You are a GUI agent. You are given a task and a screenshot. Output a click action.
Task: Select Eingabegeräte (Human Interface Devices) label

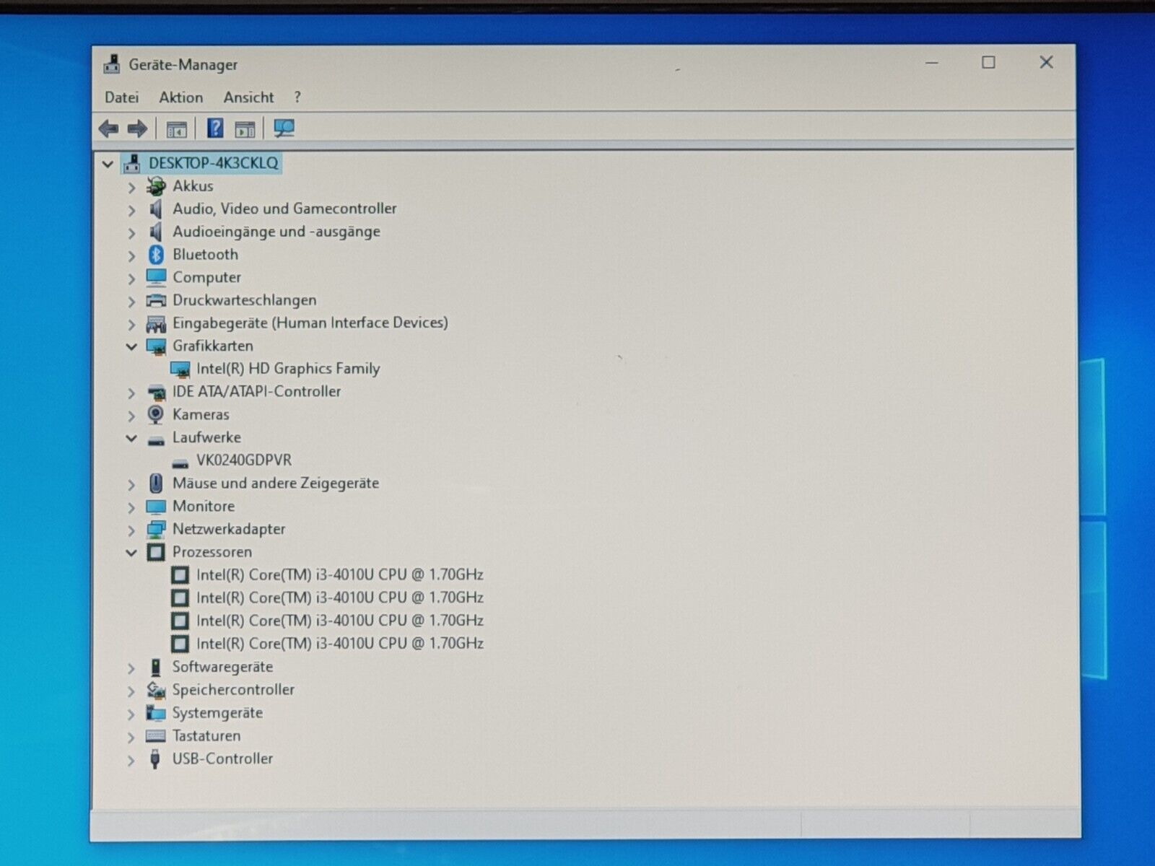pos(310,323)
